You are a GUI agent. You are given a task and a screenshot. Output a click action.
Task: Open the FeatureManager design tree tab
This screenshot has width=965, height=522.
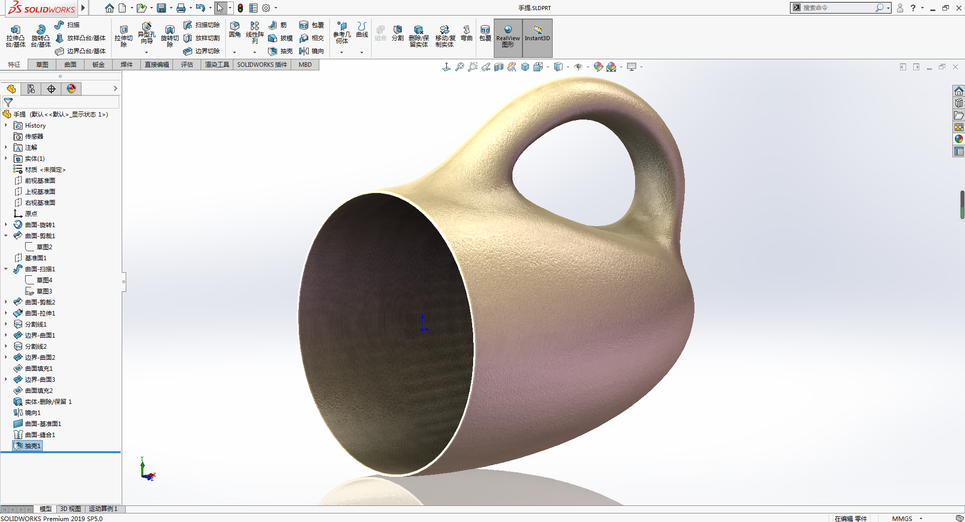coord(11,89)
